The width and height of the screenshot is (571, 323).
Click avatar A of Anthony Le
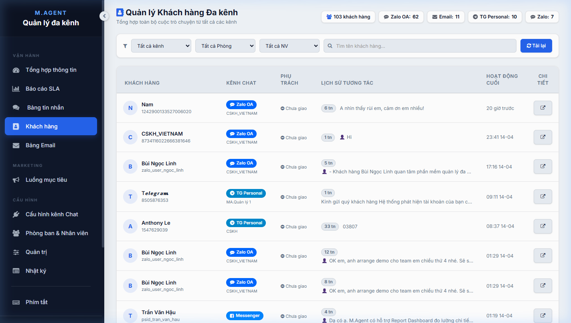click(130, 226)
